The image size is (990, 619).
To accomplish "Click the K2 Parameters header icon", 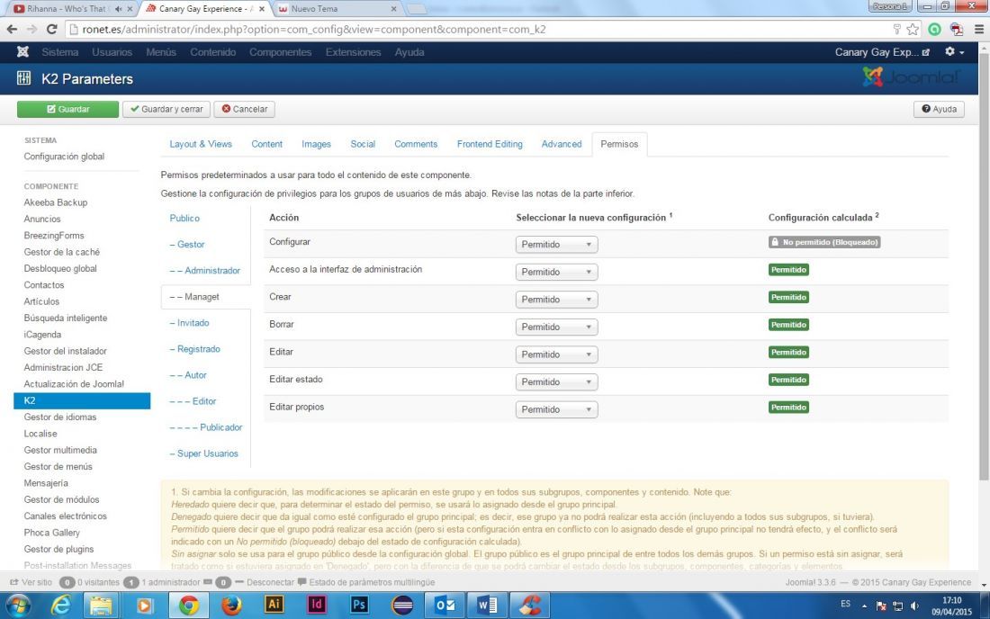I will click(24, 78).
